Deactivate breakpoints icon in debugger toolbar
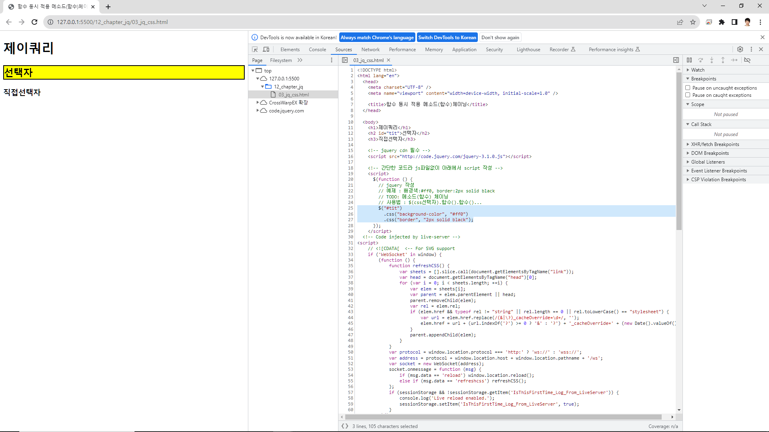 pos(747,60)
